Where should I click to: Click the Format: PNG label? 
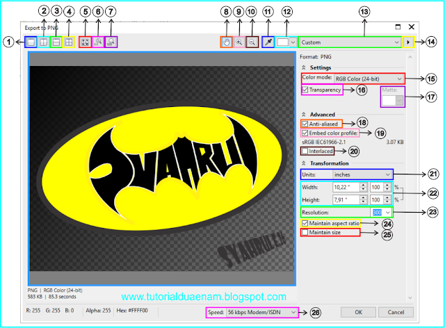point(316,57)
